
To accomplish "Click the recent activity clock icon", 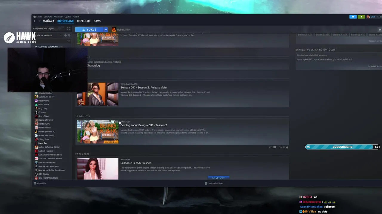I will 65,35.
